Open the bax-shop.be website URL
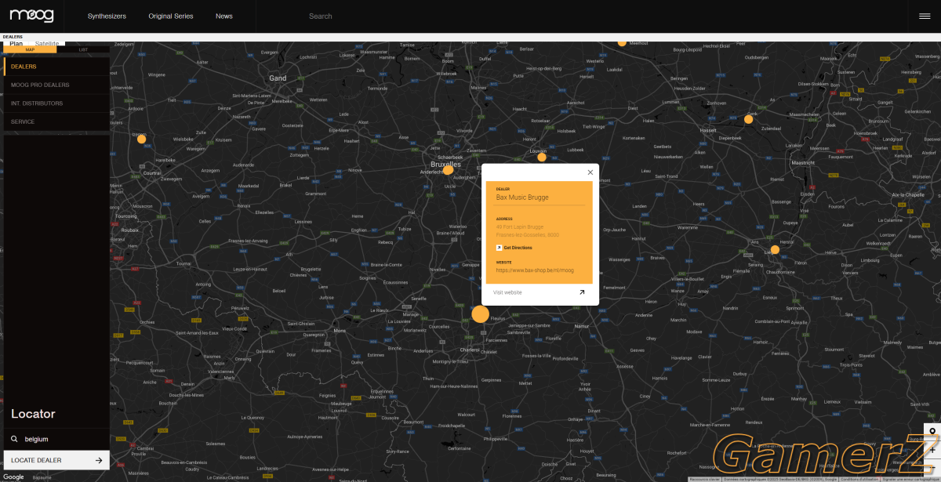Screen dimensions: 941x482 tap(535, 270)
